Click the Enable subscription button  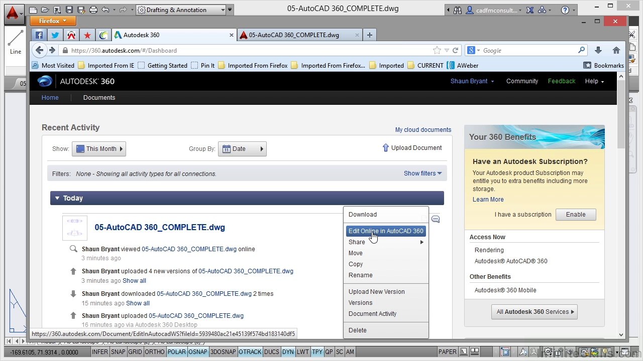point(576,215)
